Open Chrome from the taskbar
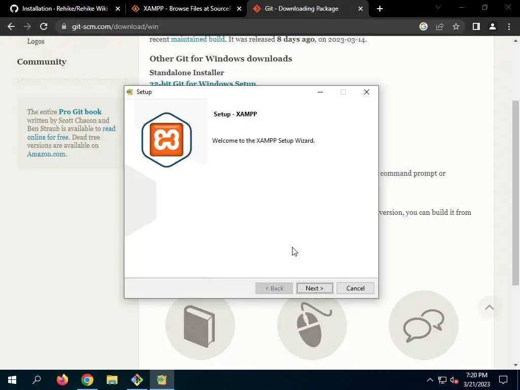Image resolution: width=520 pixels, height=390 pixels. (x=87, y=380)
